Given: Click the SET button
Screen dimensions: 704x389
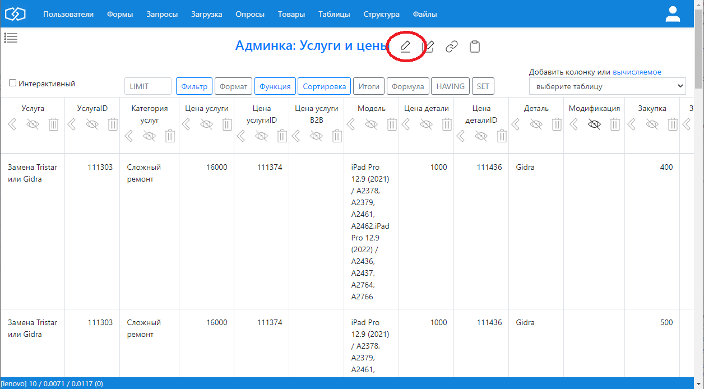Looking at the screenshot, I should (x=483, y=86).
